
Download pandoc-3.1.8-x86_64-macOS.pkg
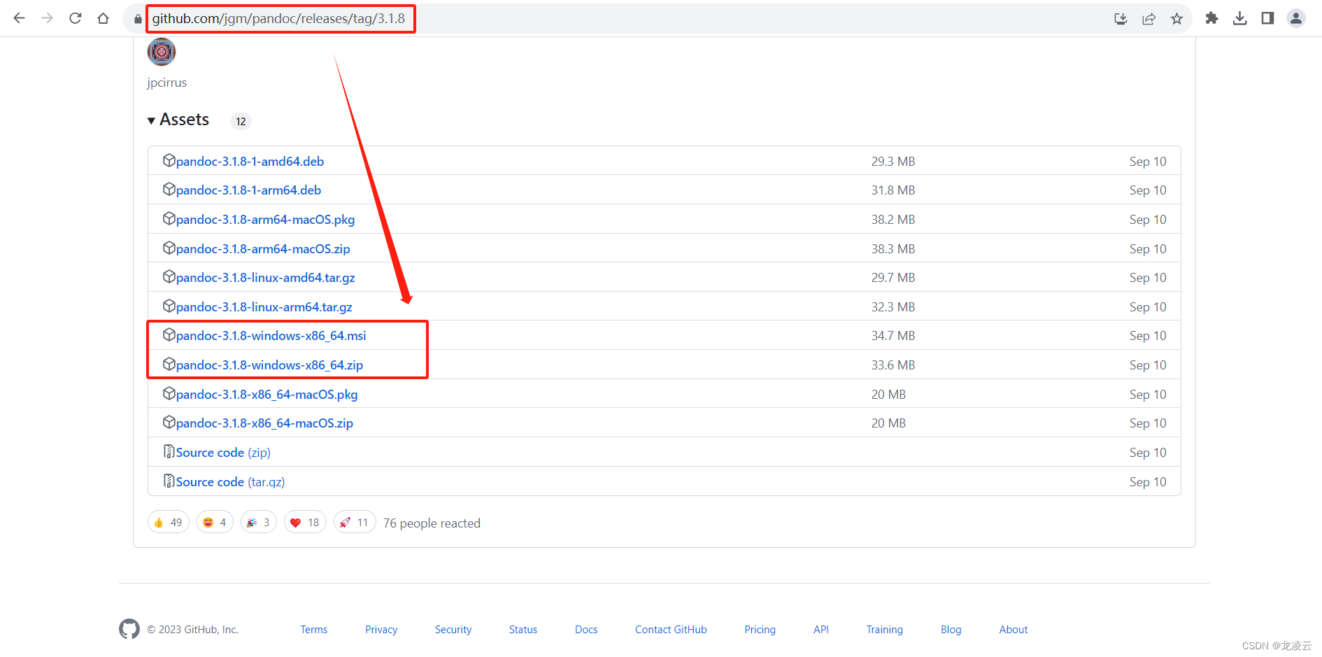point(267,395)
